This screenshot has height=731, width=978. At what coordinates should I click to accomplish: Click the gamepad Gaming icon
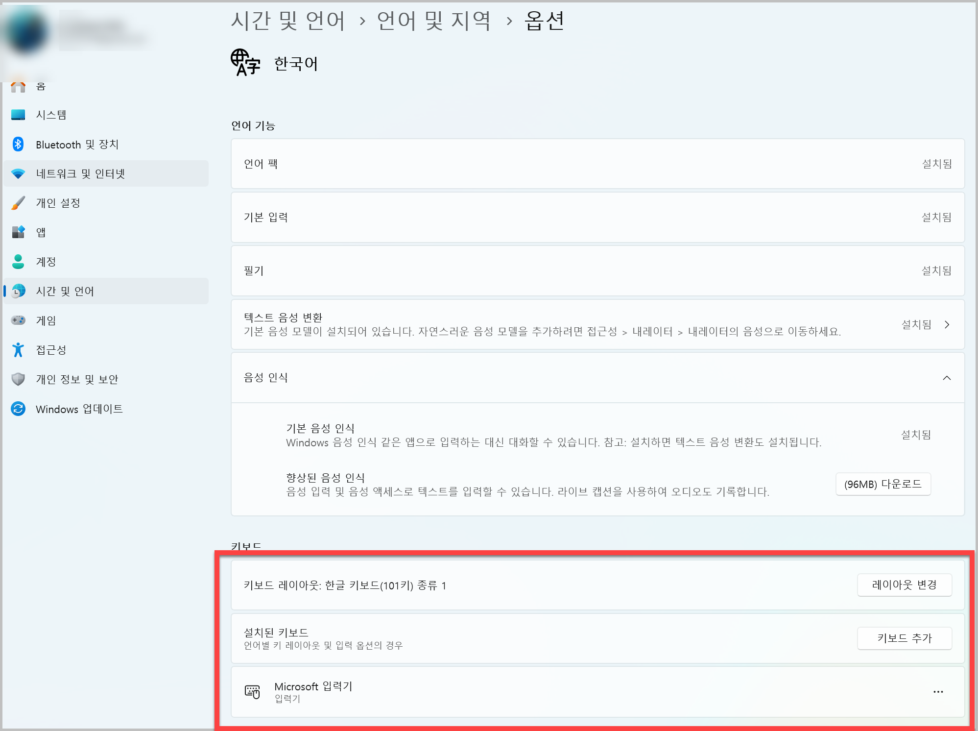tap(18, 320)
